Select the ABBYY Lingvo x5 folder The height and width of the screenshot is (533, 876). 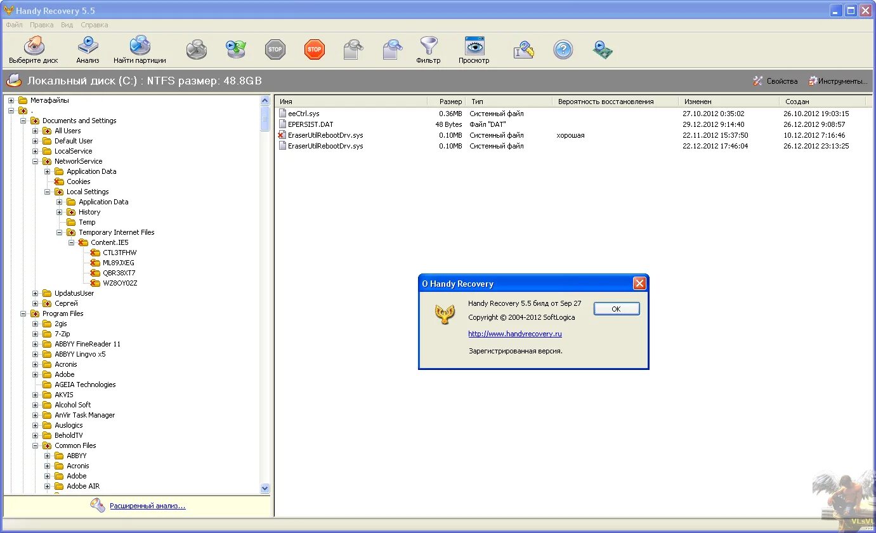[80, 354]
